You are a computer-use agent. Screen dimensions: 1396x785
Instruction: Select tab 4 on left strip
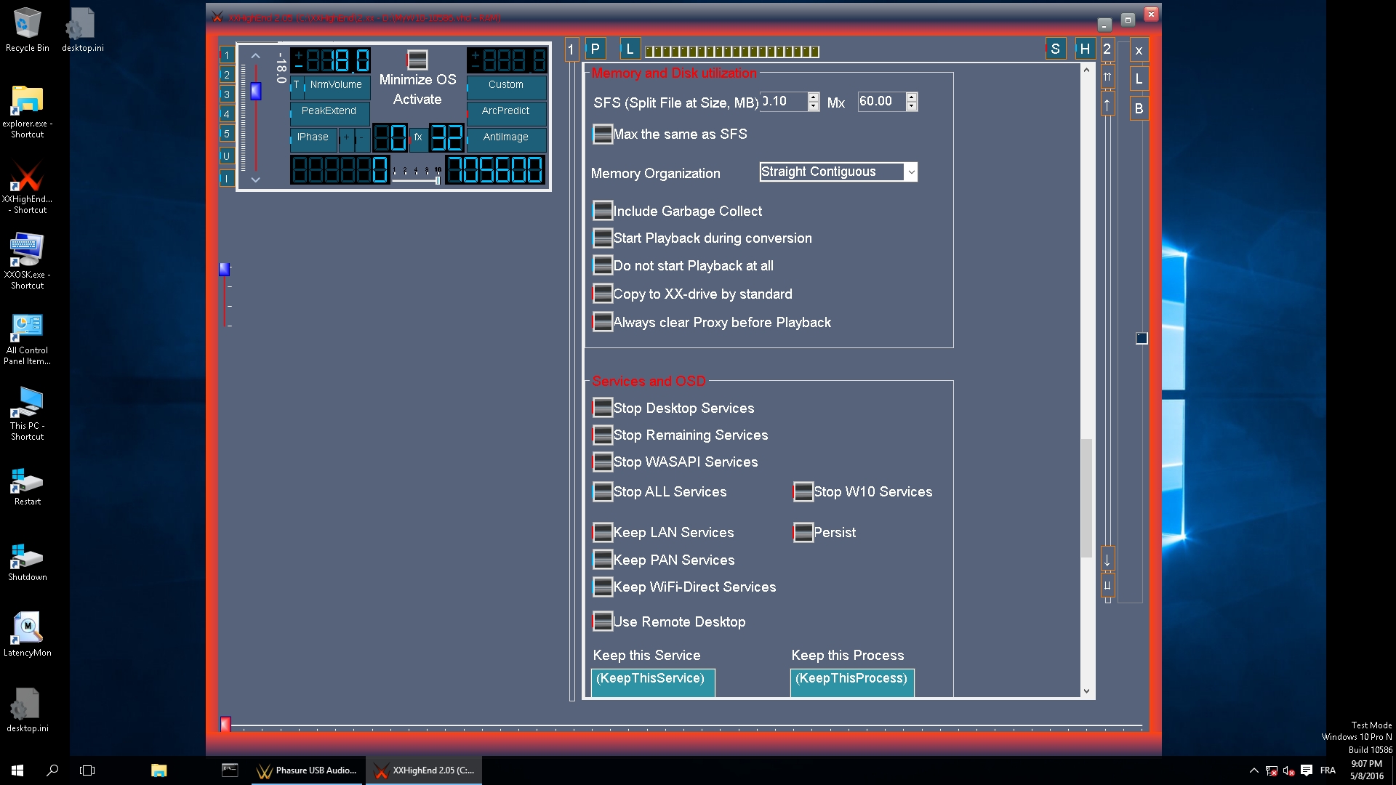(227, 114)
